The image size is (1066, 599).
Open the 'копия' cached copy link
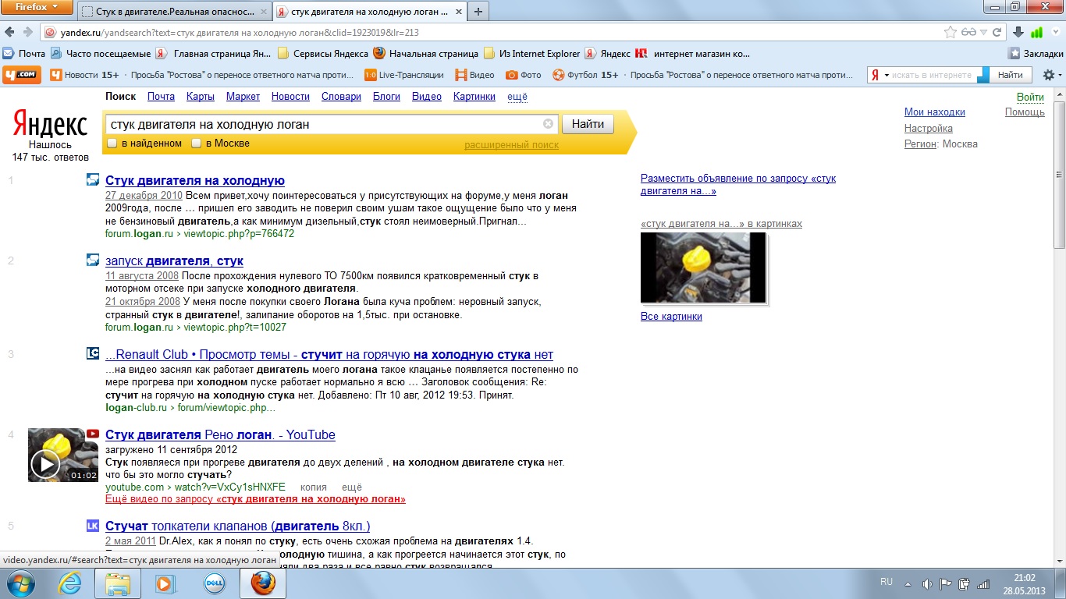click(314, 487)
